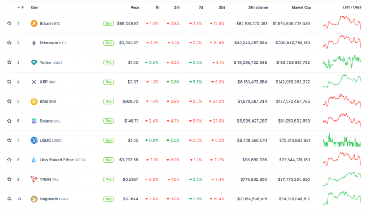Open the Dogecoin DOGE coin link
The height and width of the screenshot is (210, 371).
click(54, 199)
